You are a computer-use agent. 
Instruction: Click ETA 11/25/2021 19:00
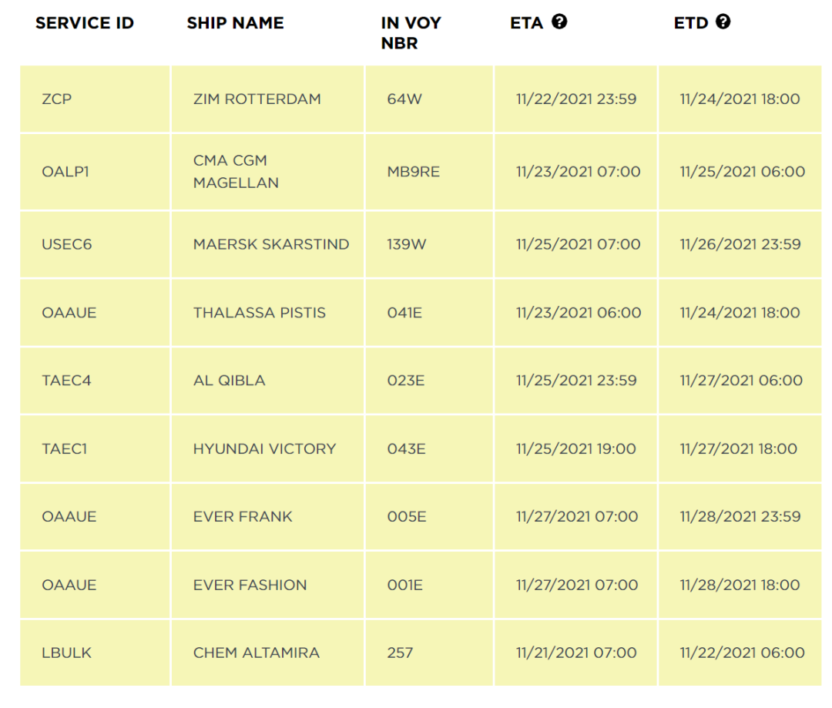click(575, 450)
